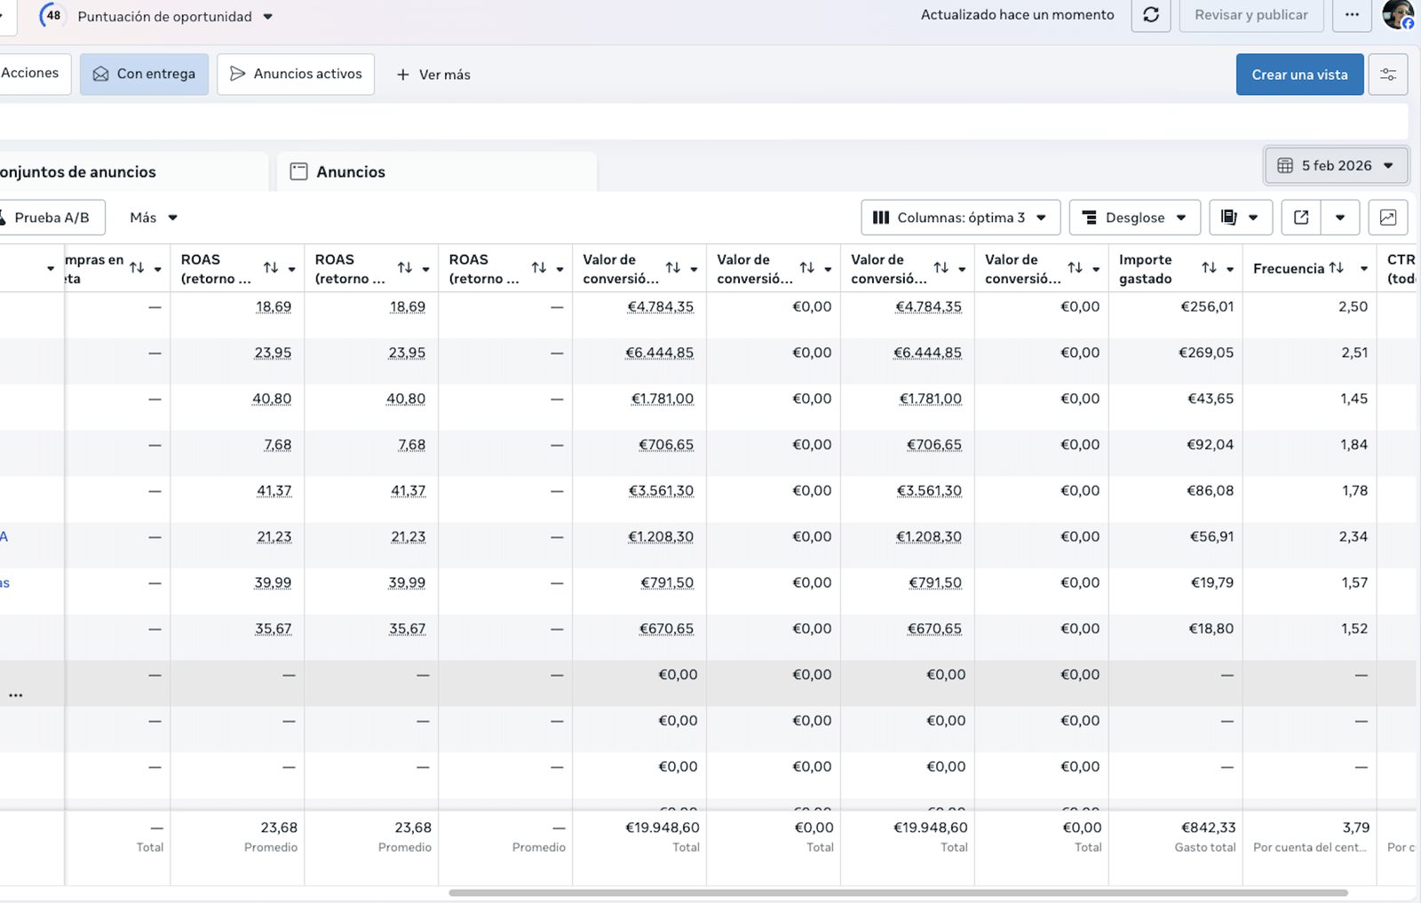The image size is (1421, 903).
Task: Sort the third ROAS column arrows
Action: pos(539,267)
